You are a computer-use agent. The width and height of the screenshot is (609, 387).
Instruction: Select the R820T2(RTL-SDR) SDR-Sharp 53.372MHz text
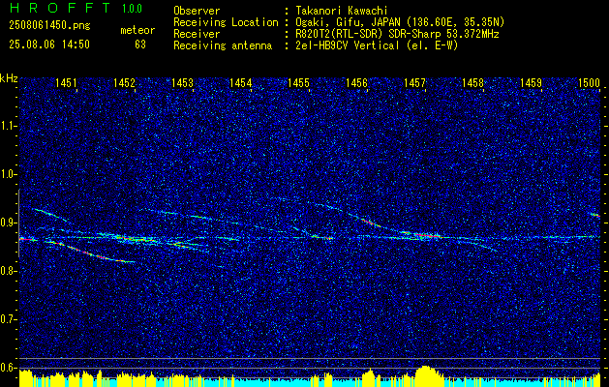396,34
